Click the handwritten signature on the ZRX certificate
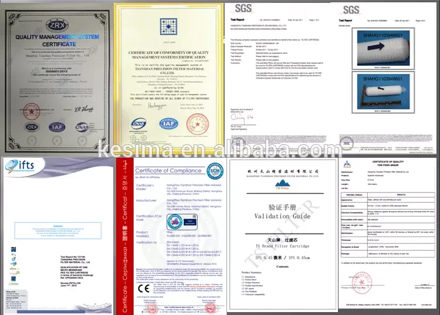Image resolution: width=440 pixels, height=315 pixels. click(x=84, y=109)
